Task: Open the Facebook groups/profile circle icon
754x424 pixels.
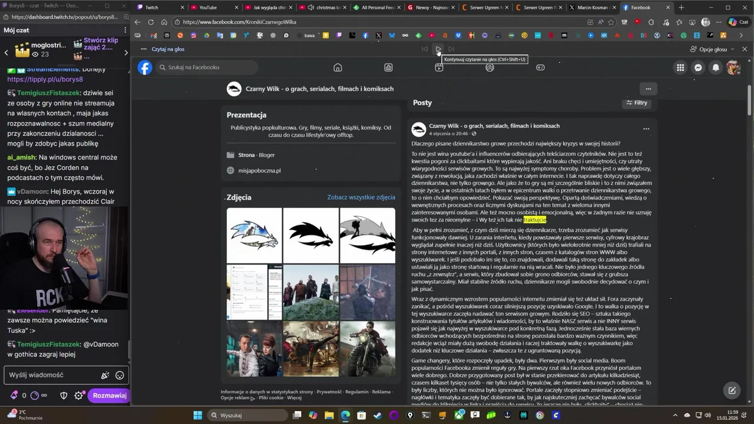Action: tap(490, 67)
